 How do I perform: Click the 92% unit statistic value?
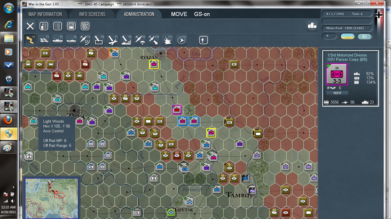pos(370,74)
